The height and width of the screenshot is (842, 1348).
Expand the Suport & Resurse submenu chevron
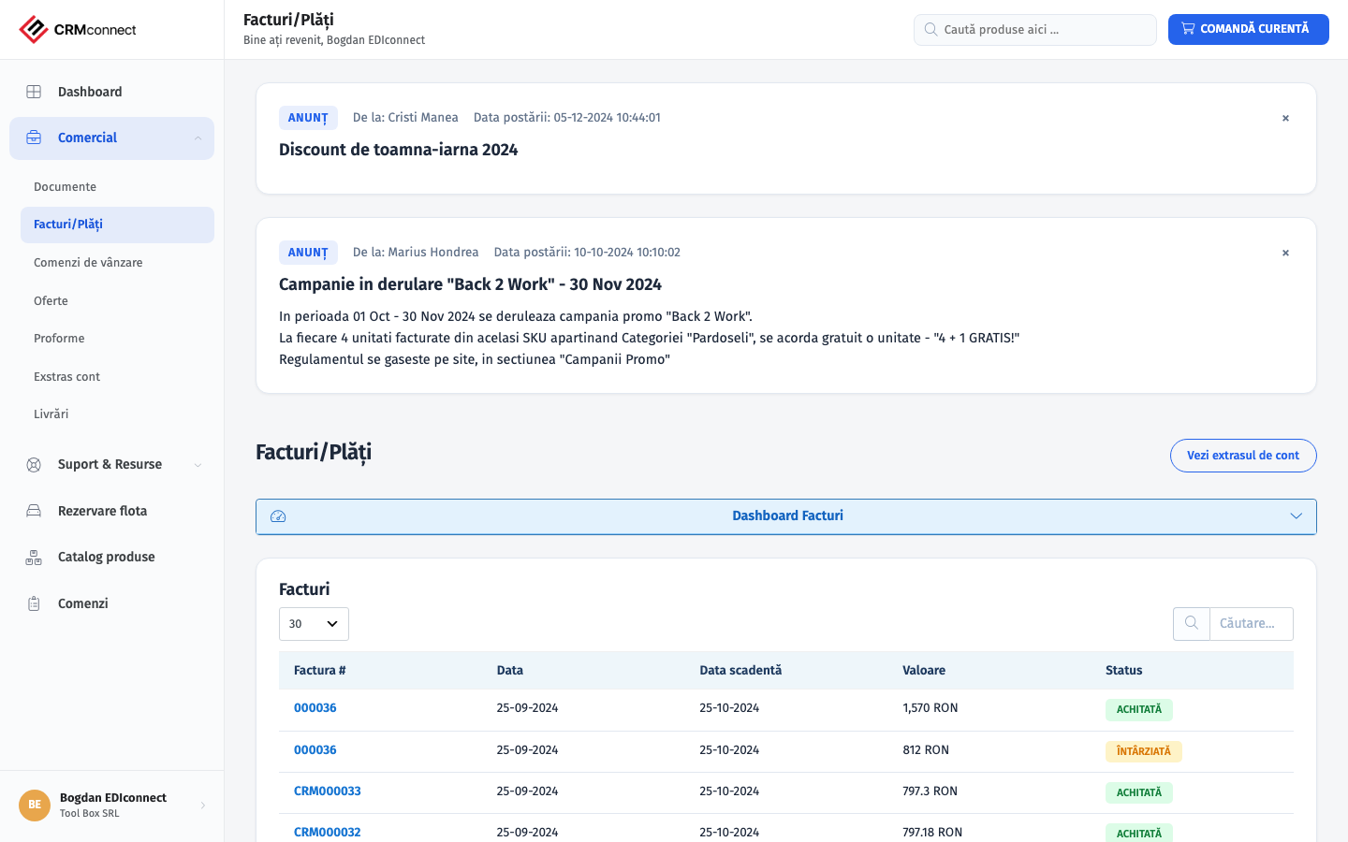(198, 465)
